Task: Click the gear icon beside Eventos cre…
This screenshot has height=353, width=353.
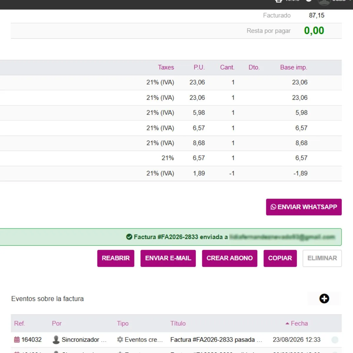Action: click(x=120, y=339)
